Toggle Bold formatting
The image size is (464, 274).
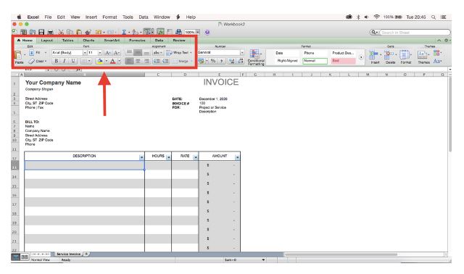pyautogui.click(x=56, y=61)
